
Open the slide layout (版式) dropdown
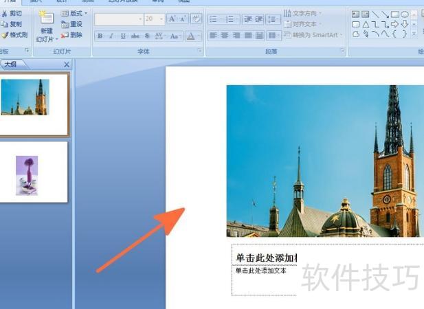(x=74, y=13)
